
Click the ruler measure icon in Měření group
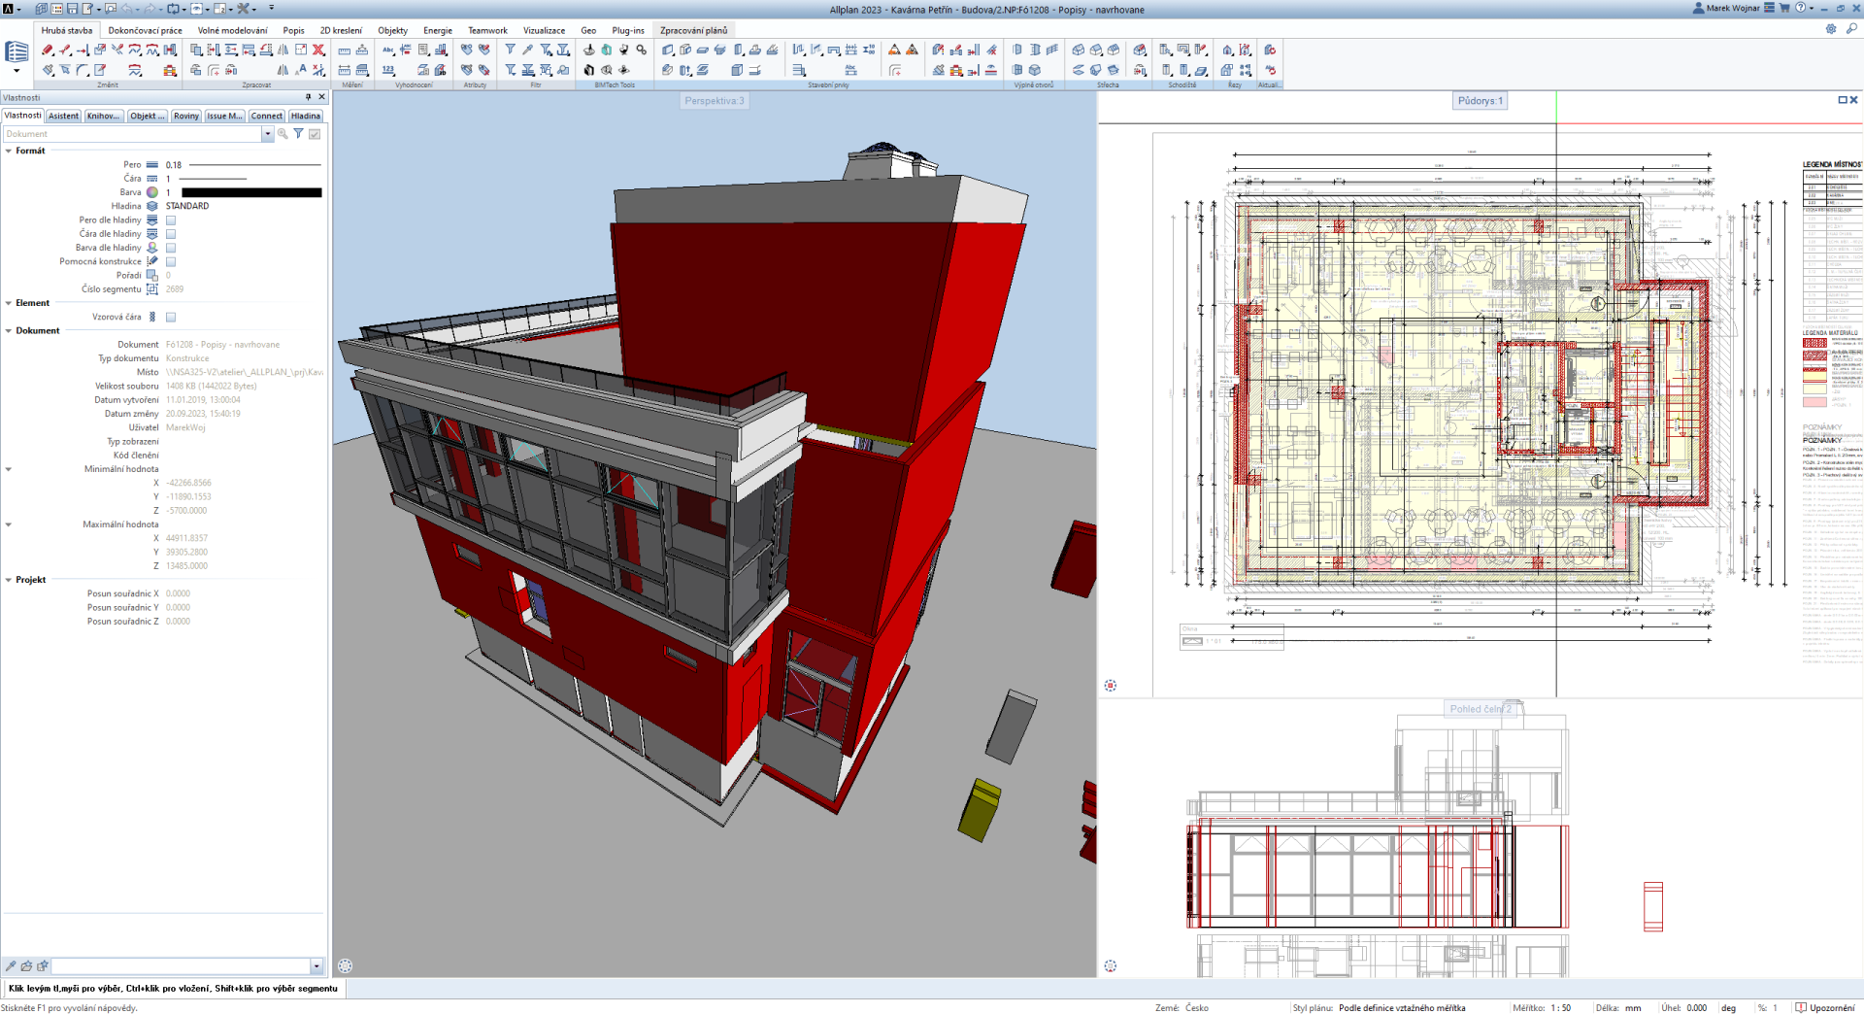[x=345, y=50]
